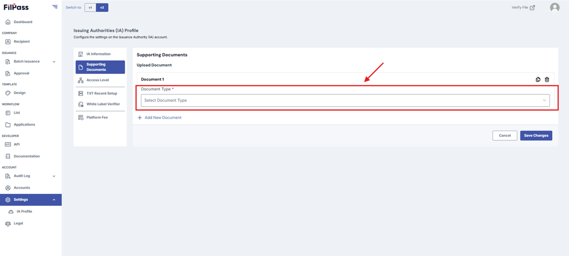
Task: Click the Access Level hierarchy icon
Action: click(81, 80)
